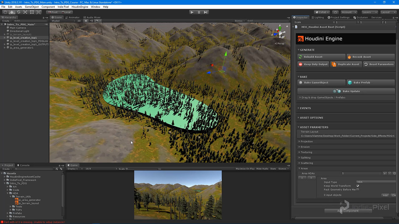Click the project search-by-type filter icon
This screenshot has width=399, height=224.
[57, 169]
